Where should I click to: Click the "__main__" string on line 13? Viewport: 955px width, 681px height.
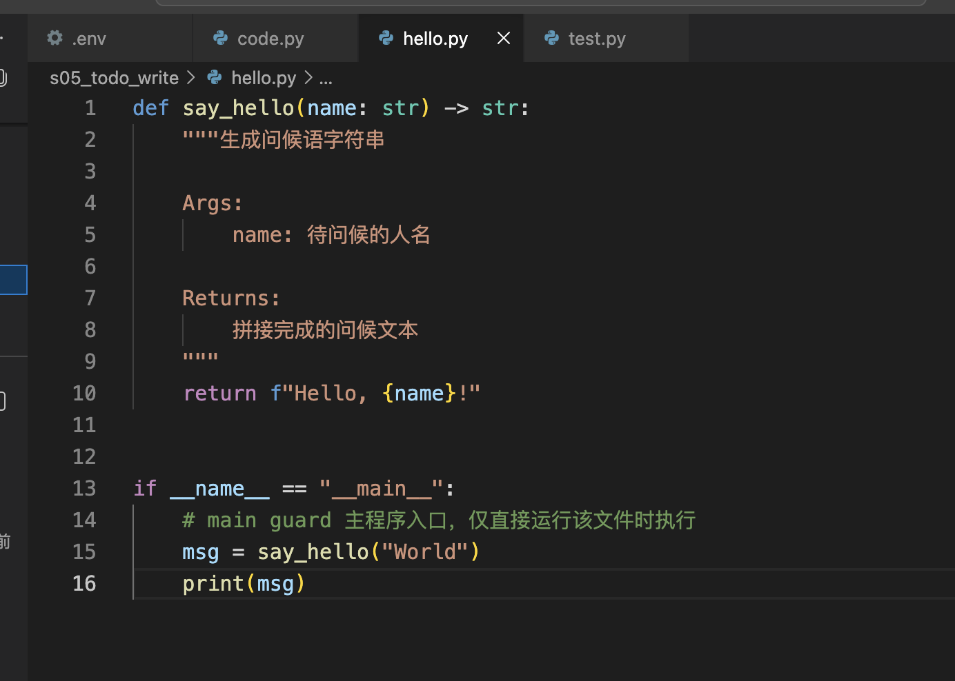point(382,489)
